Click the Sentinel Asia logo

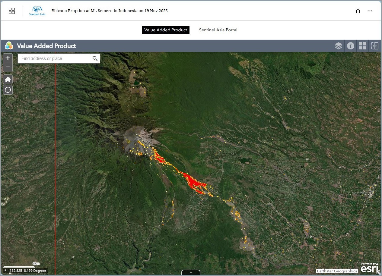pyautogui.click(x=37, y=11)
